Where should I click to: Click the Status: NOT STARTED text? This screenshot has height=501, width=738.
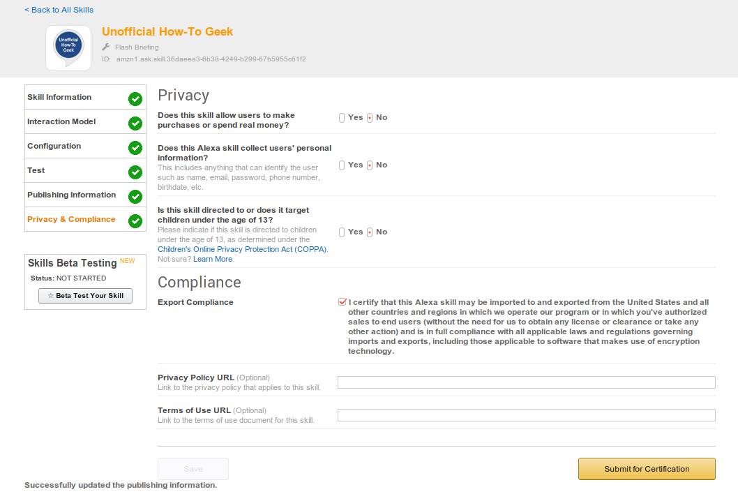[68, 278]
